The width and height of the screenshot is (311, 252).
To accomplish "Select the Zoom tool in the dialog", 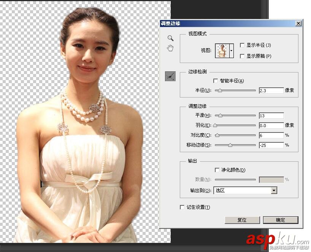I will (170, 38).
